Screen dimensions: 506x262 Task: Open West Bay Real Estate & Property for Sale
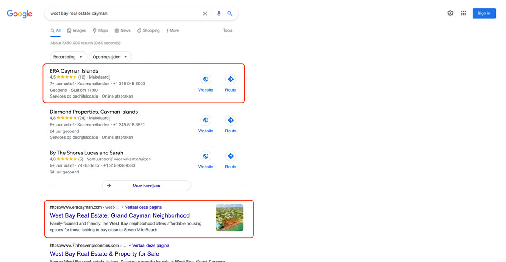coord(104,254)
